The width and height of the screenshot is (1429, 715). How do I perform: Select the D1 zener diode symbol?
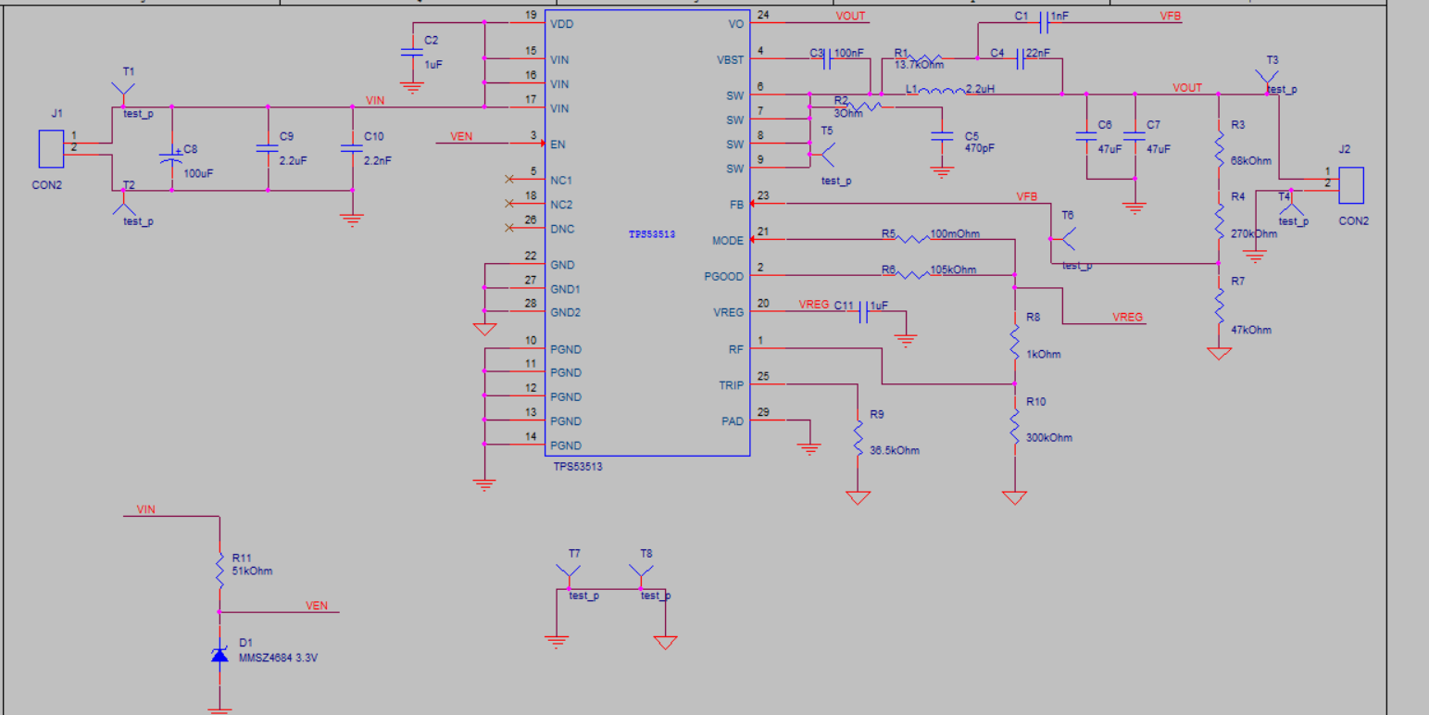[219, 656]
